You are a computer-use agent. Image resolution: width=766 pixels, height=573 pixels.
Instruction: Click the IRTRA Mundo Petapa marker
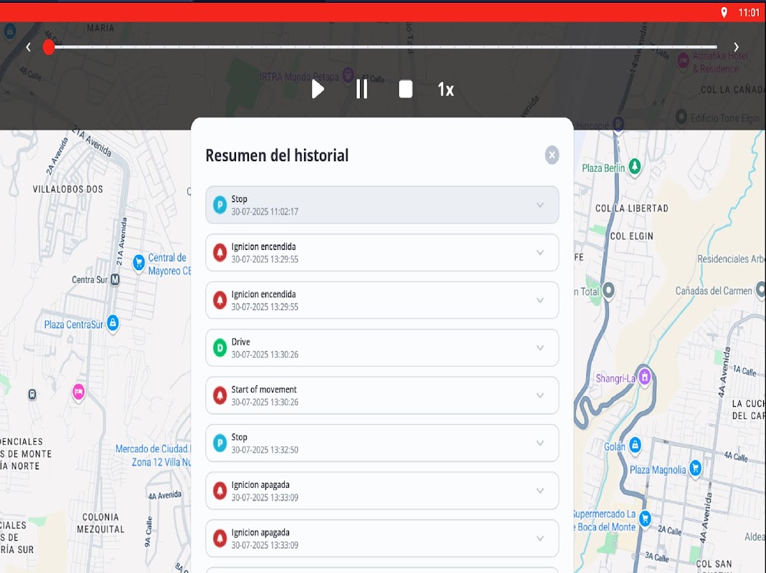[348, 75]
